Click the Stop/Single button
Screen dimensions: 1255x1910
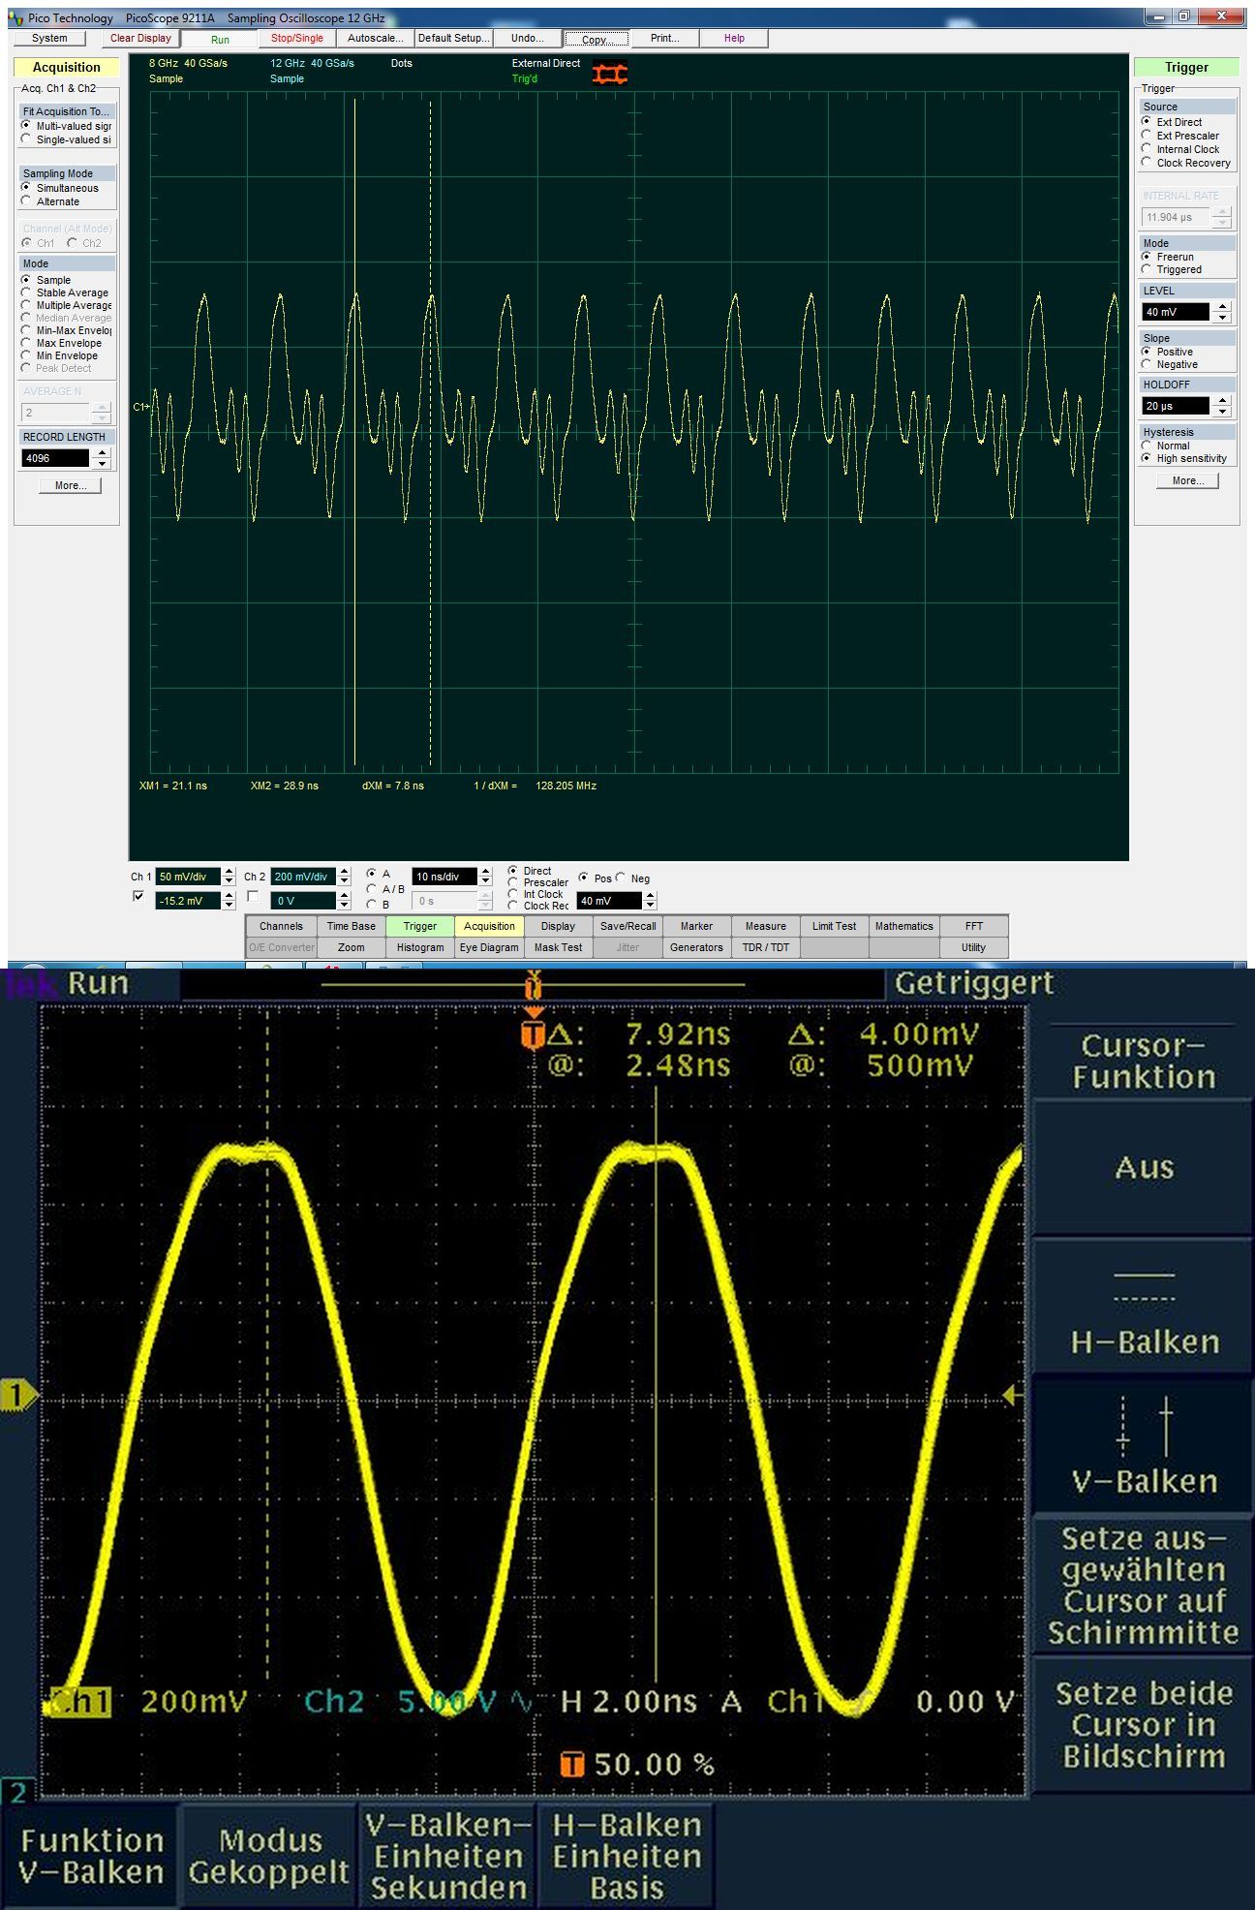click(296, 39)
